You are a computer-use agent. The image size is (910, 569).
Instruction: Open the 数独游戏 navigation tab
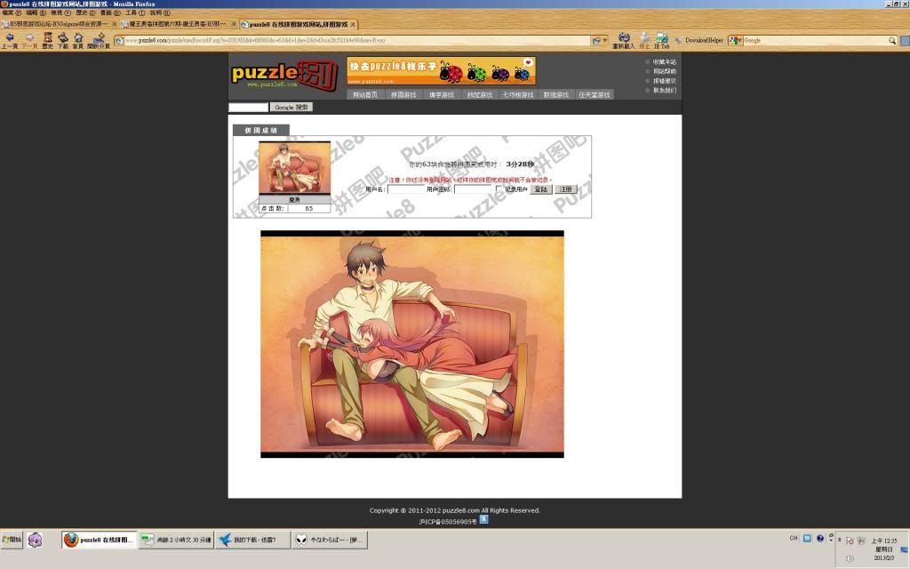[556, 94]
